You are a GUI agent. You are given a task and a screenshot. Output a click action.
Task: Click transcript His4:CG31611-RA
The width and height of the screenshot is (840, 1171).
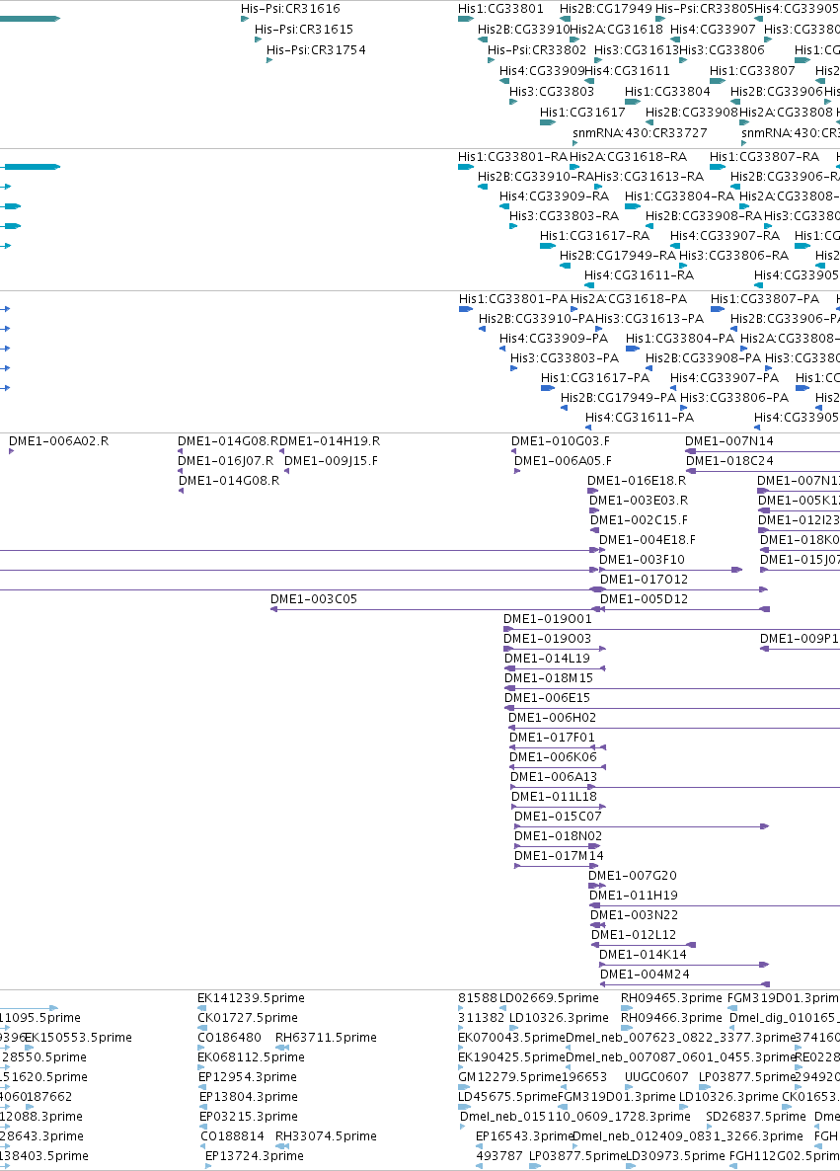640,274
